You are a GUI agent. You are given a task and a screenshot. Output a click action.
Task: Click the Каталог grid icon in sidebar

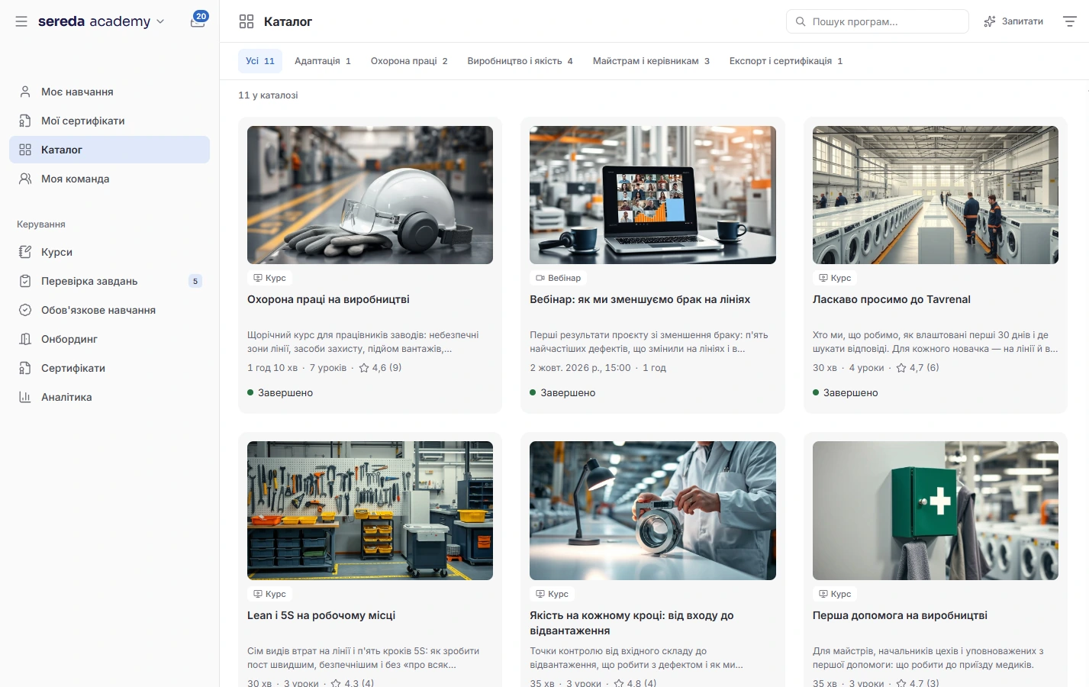tap(25, 150)
